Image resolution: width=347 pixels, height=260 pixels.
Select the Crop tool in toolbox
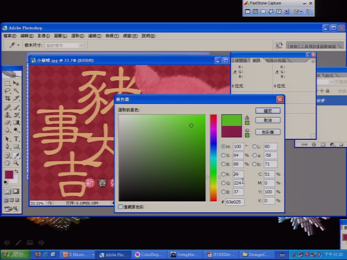[7, 98]
